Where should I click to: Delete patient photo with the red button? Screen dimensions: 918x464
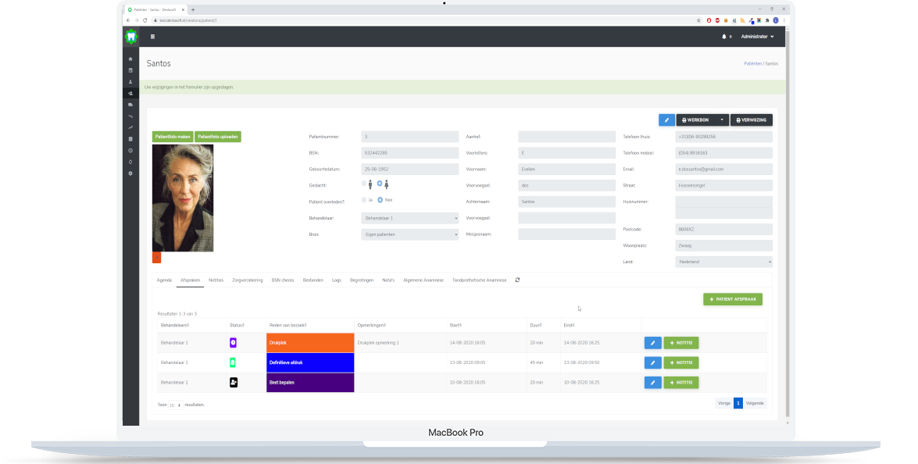(x=156, y=258)
